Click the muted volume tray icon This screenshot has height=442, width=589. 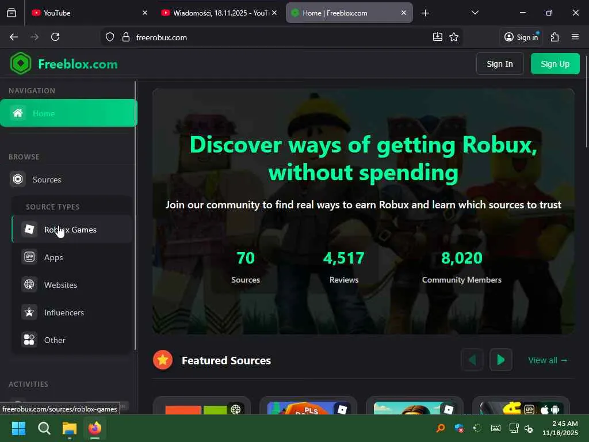[x=529, y=428]
